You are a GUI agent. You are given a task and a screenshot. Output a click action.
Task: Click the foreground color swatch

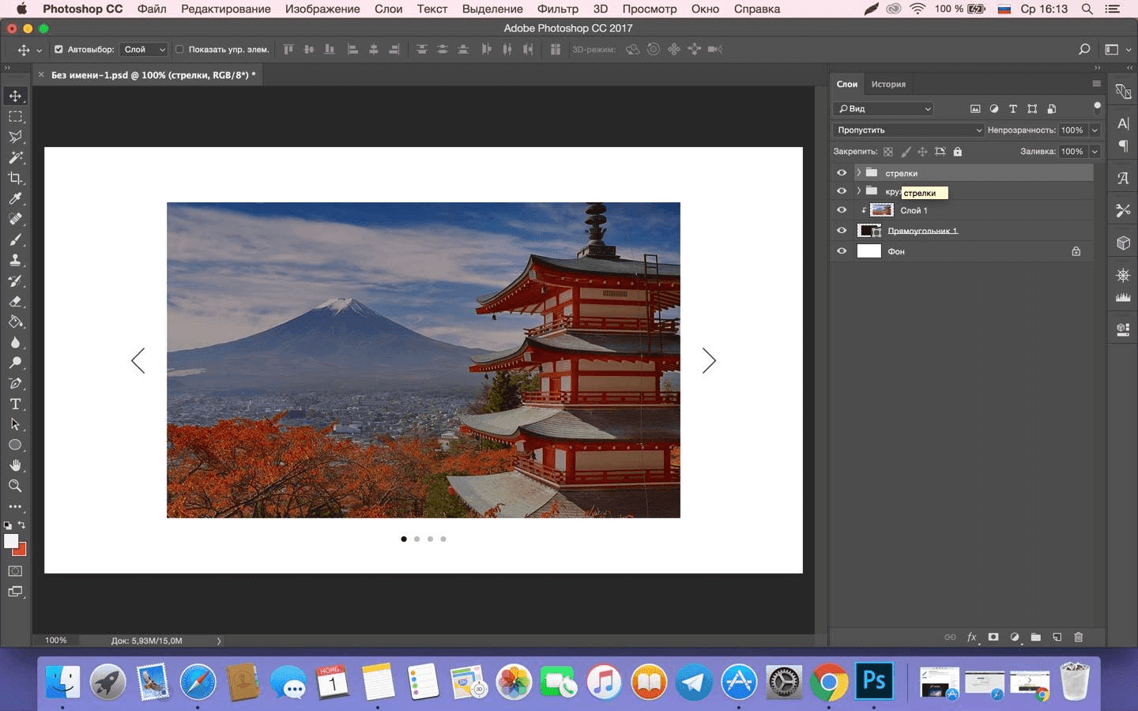click(11, 541)
